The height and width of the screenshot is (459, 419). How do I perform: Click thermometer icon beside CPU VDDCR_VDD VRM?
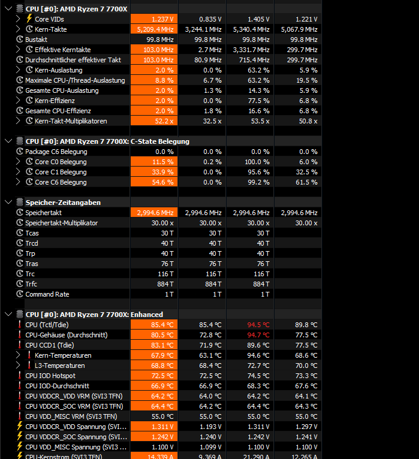pyautogui.click(x=20, y=395)
